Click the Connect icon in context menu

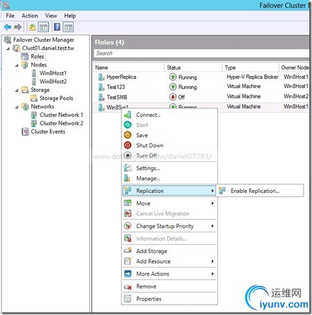click(x=127, y=115)
